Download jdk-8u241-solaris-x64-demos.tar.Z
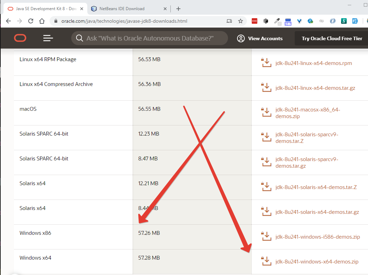Image resolution: width=368 pixels, height=275 pixels. tap(316, 187)
